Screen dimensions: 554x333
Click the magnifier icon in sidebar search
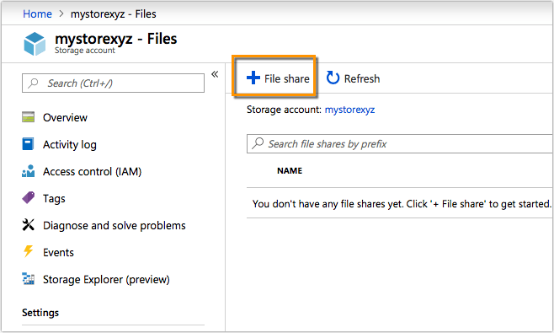pos(34,83)
